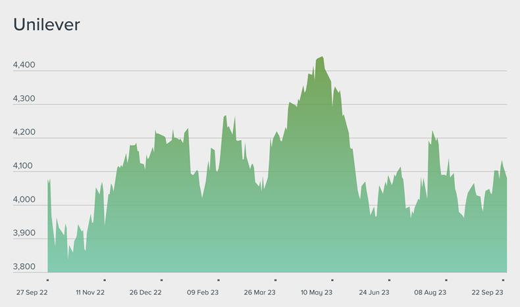Select the 3,900 price axis label

tap(24, 233)
